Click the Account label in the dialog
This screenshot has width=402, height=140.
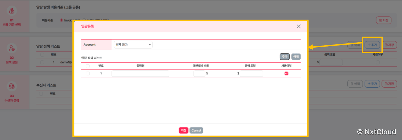tap(89, 45)
